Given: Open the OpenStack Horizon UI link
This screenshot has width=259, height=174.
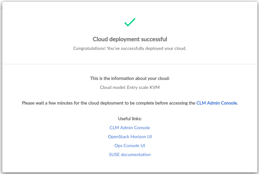Looking at the screenshot, I should point(129,137).
